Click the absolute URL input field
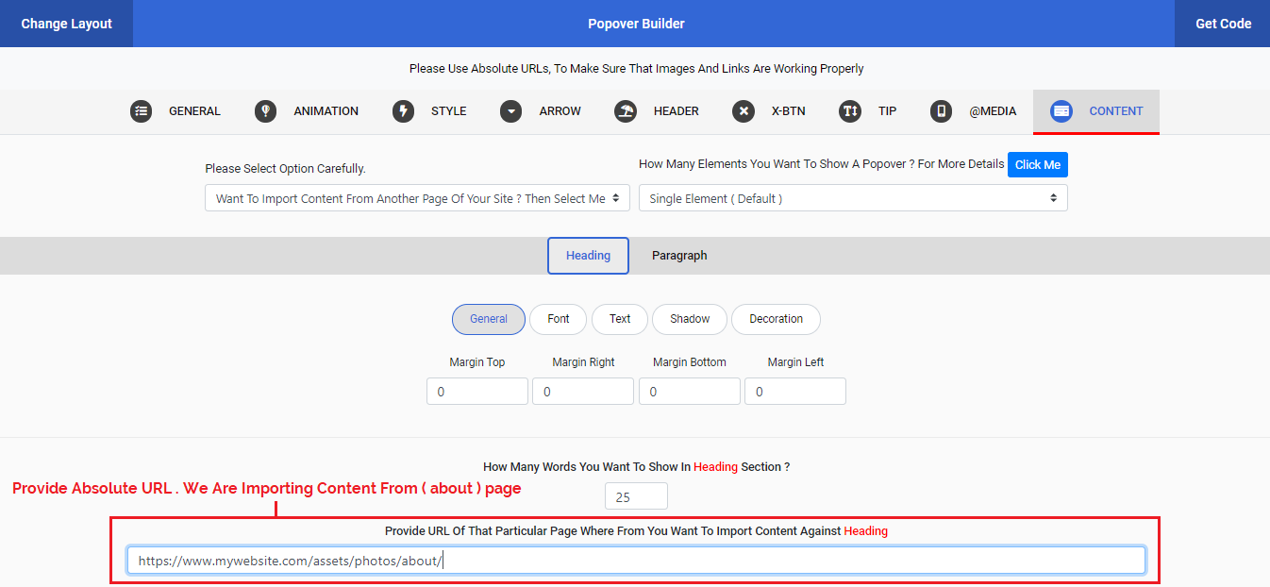The width and height of the screenshot is (1270, 587). coord(636,560)
